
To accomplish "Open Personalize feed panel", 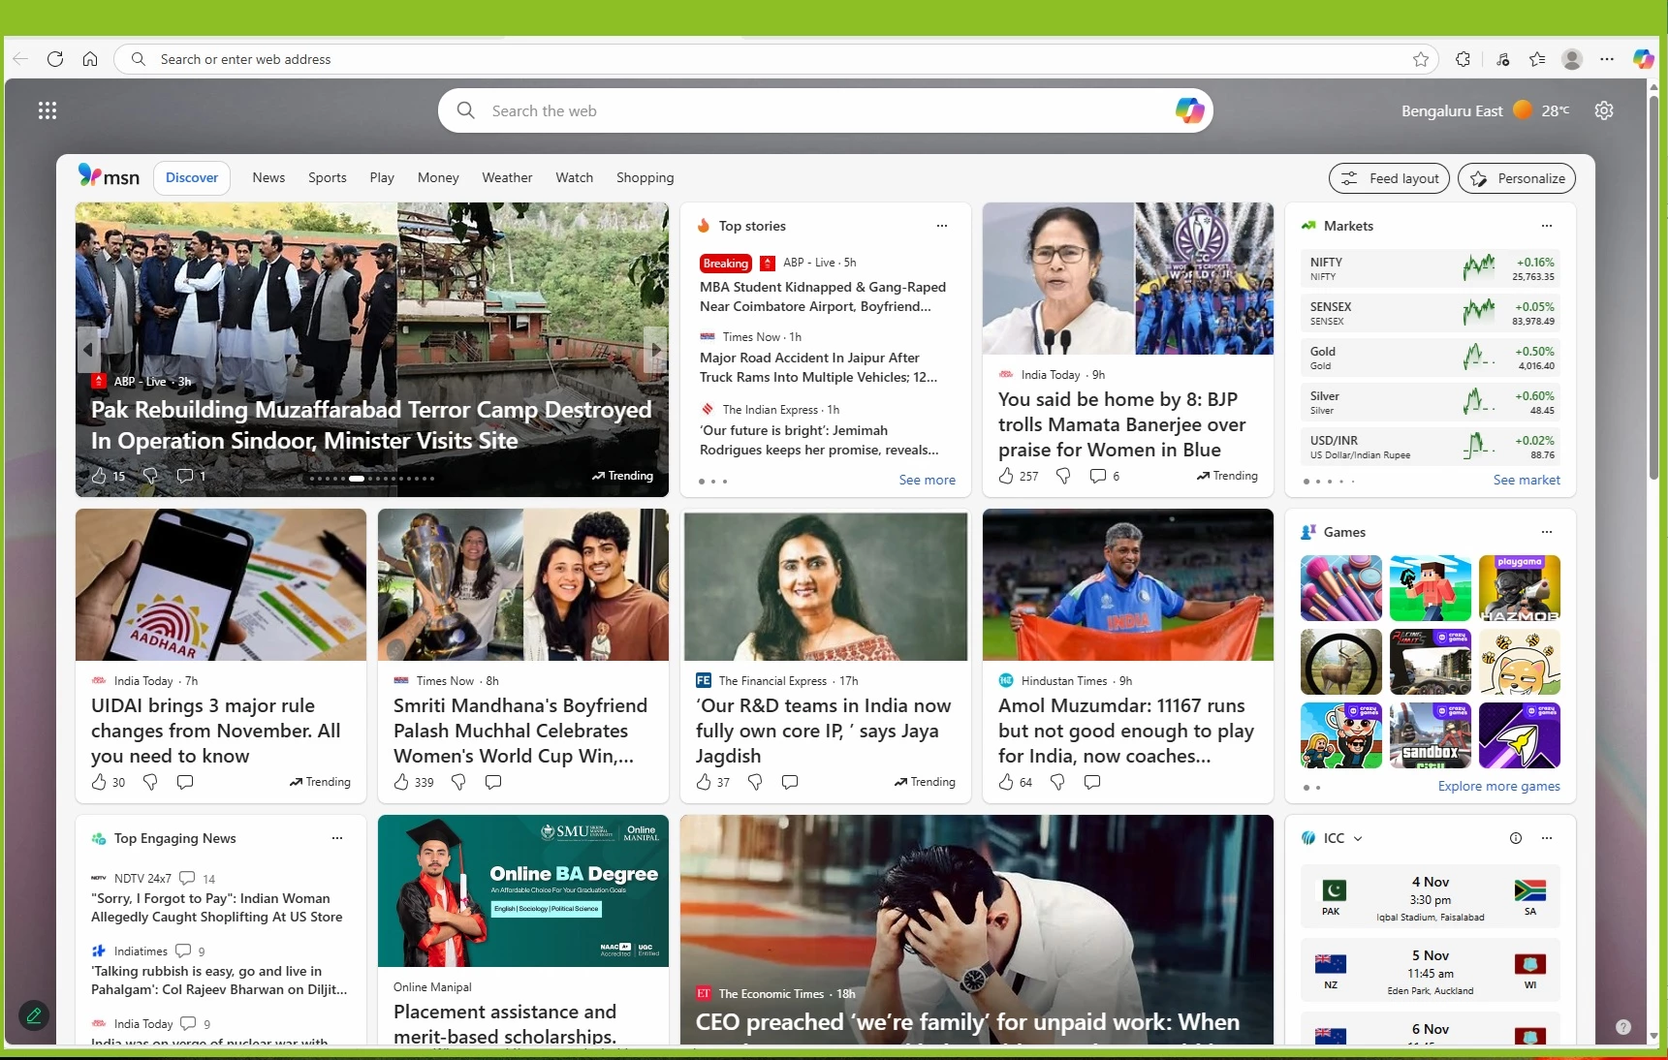I will point(1517,178).
